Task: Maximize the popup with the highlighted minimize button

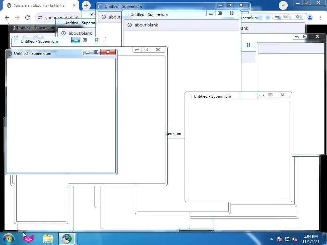Action: 84,40
